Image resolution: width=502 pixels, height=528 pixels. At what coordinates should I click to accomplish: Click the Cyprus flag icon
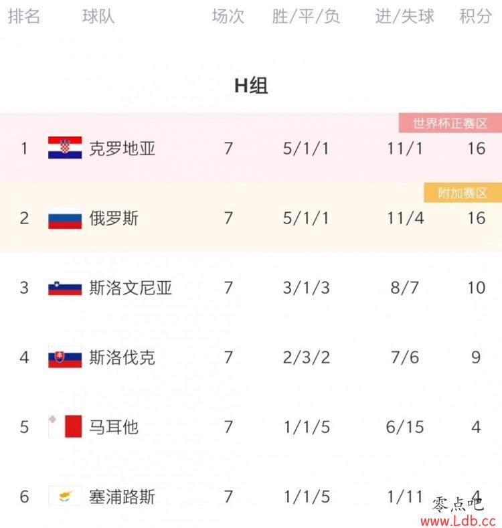65,496
